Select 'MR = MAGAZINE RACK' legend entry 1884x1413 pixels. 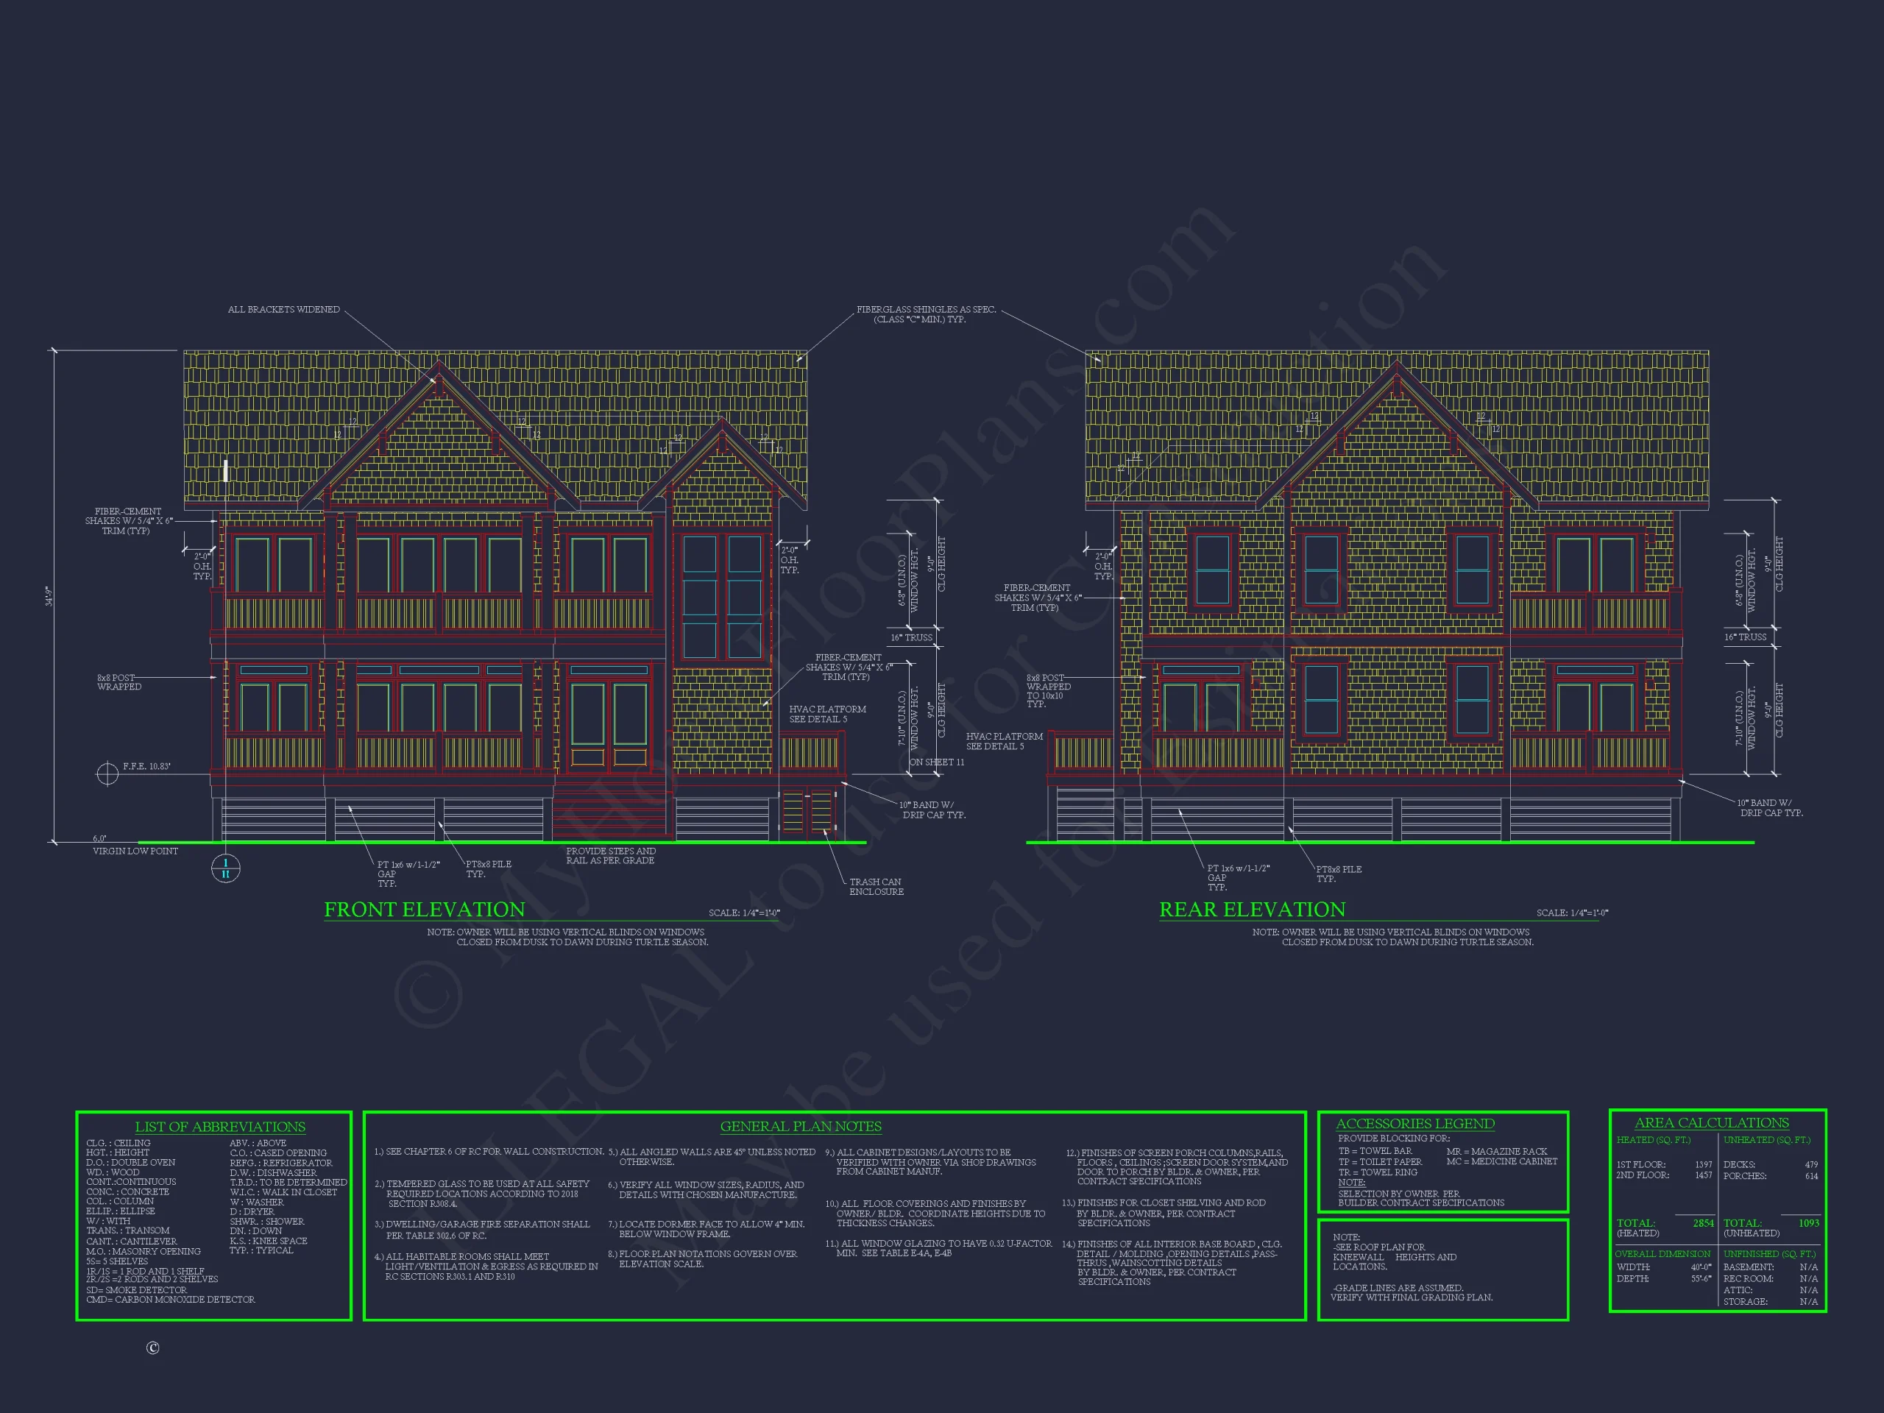point(1496,1151)
